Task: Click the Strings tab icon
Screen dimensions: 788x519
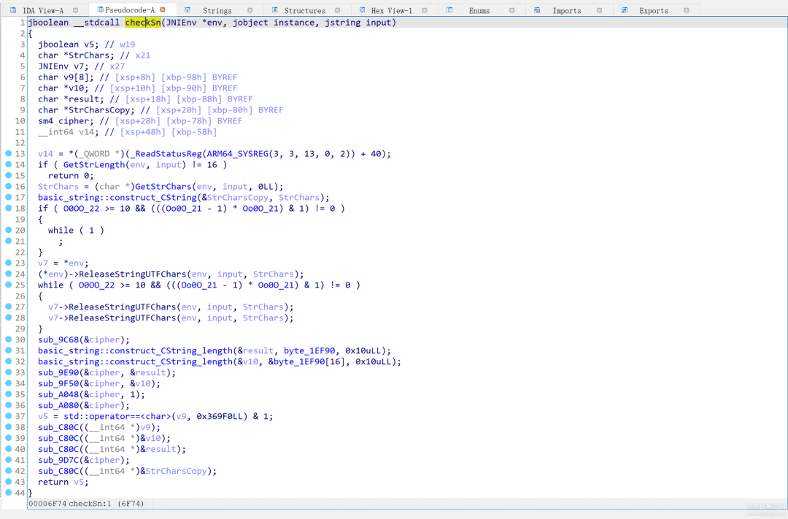Action: click(x=188, y=10)
